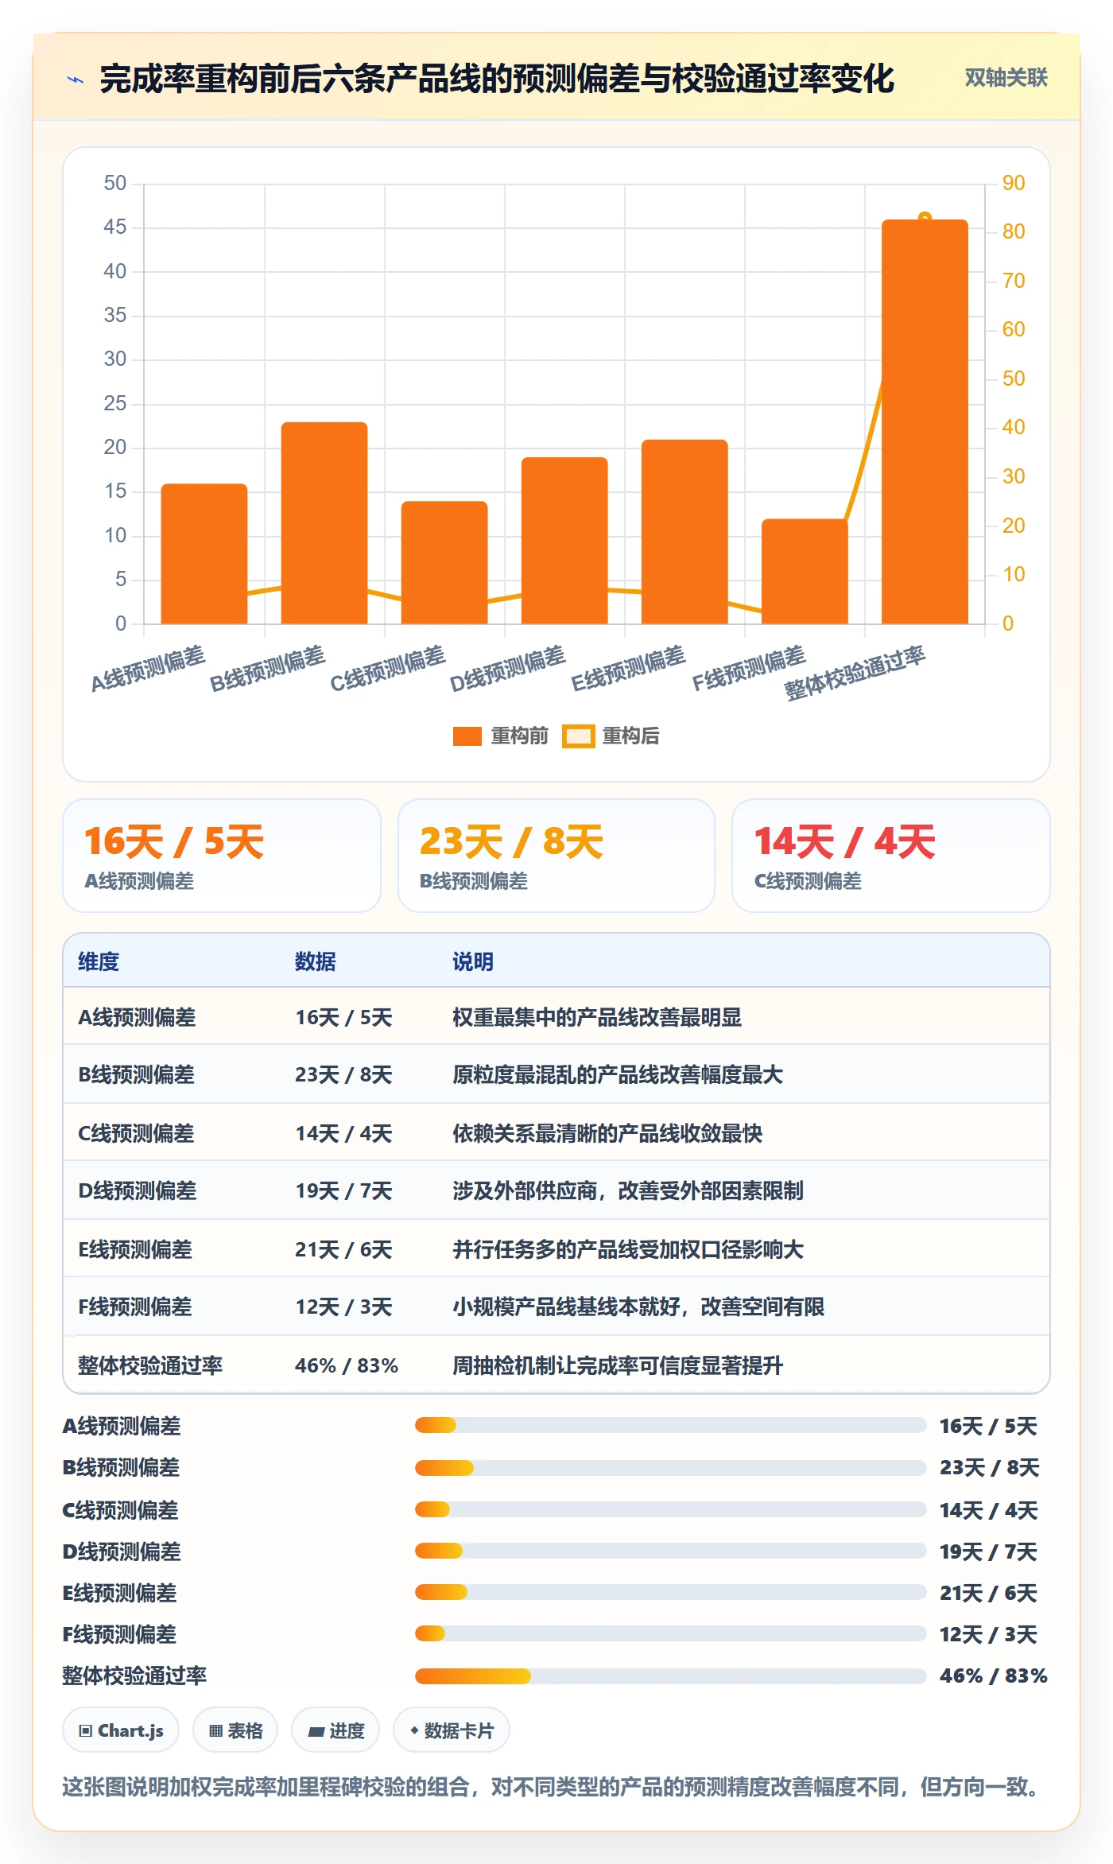
Task: Select the Chart.js chip
Action: [x=121, y=1730]
